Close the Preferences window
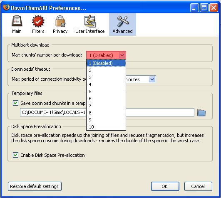This screenshot has width=221, height=198. tap(214, 8)
